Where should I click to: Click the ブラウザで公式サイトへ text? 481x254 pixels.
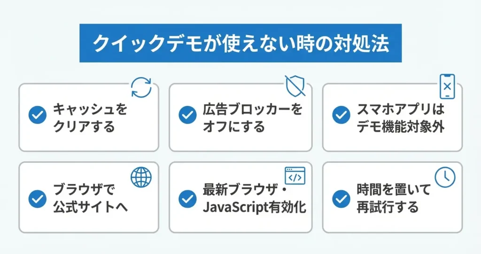point(90,199)
